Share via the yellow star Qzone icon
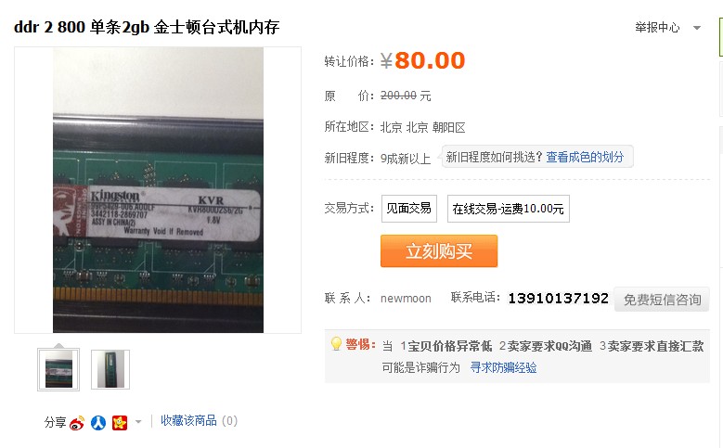This screenshot has width=723, height=448. coord(120,422)
